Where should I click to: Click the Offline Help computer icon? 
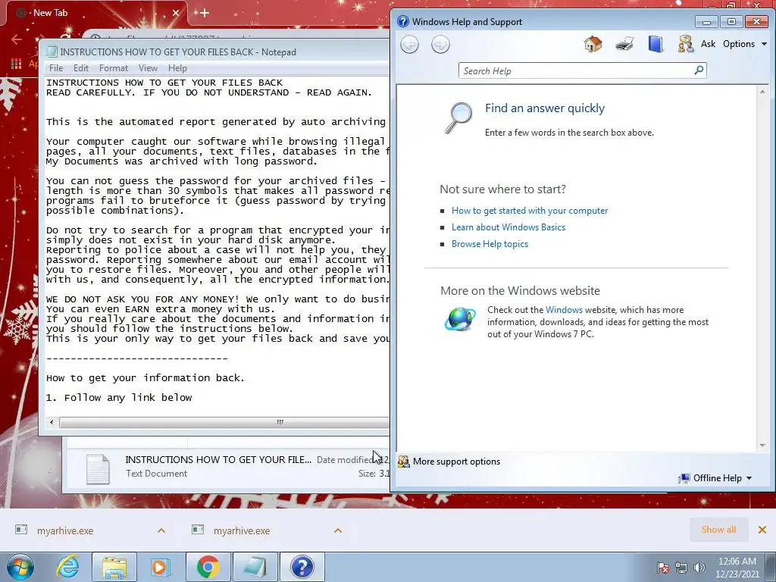coord(684,478)
